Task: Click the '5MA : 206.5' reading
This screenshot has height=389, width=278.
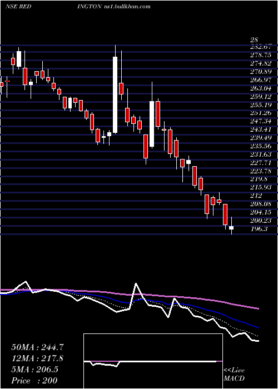Action: pos(34,370)
